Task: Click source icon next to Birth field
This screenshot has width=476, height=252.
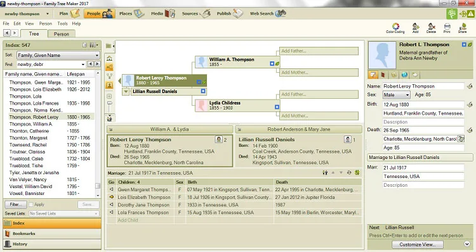Action: click(470, 104)
